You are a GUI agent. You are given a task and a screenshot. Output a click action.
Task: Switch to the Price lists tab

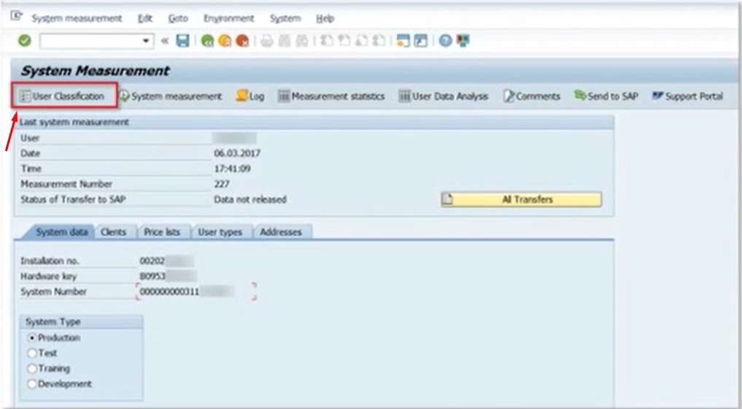tap(162, 232)
